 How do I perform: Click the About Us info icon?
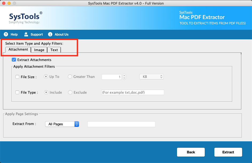pos(50,34)
